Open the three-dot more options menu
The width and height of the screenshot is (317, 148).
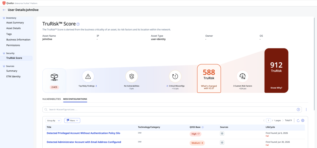[x=306, y=110]
